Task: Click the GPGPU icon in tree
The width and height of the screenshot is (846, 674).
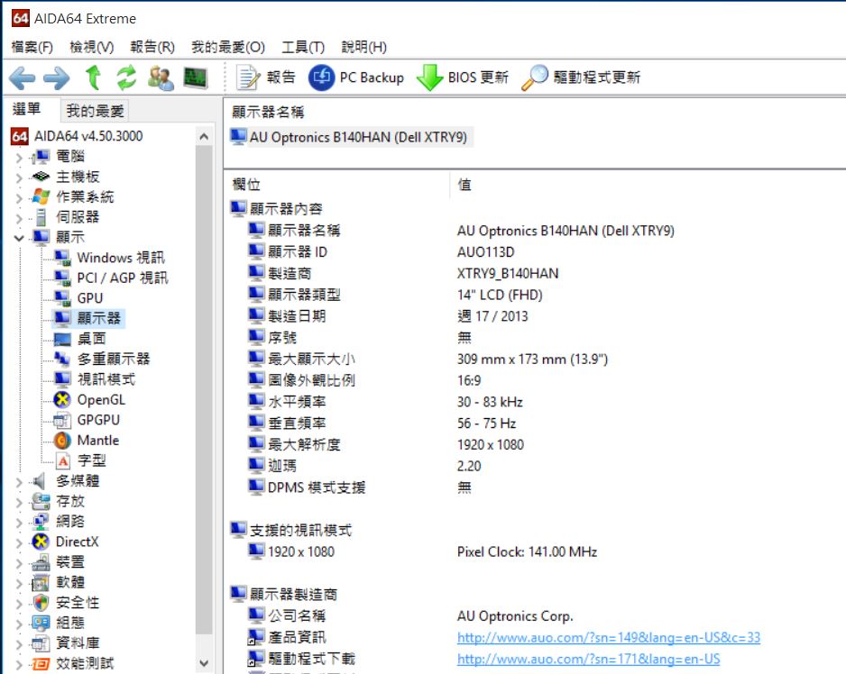Action: point(62,420)
